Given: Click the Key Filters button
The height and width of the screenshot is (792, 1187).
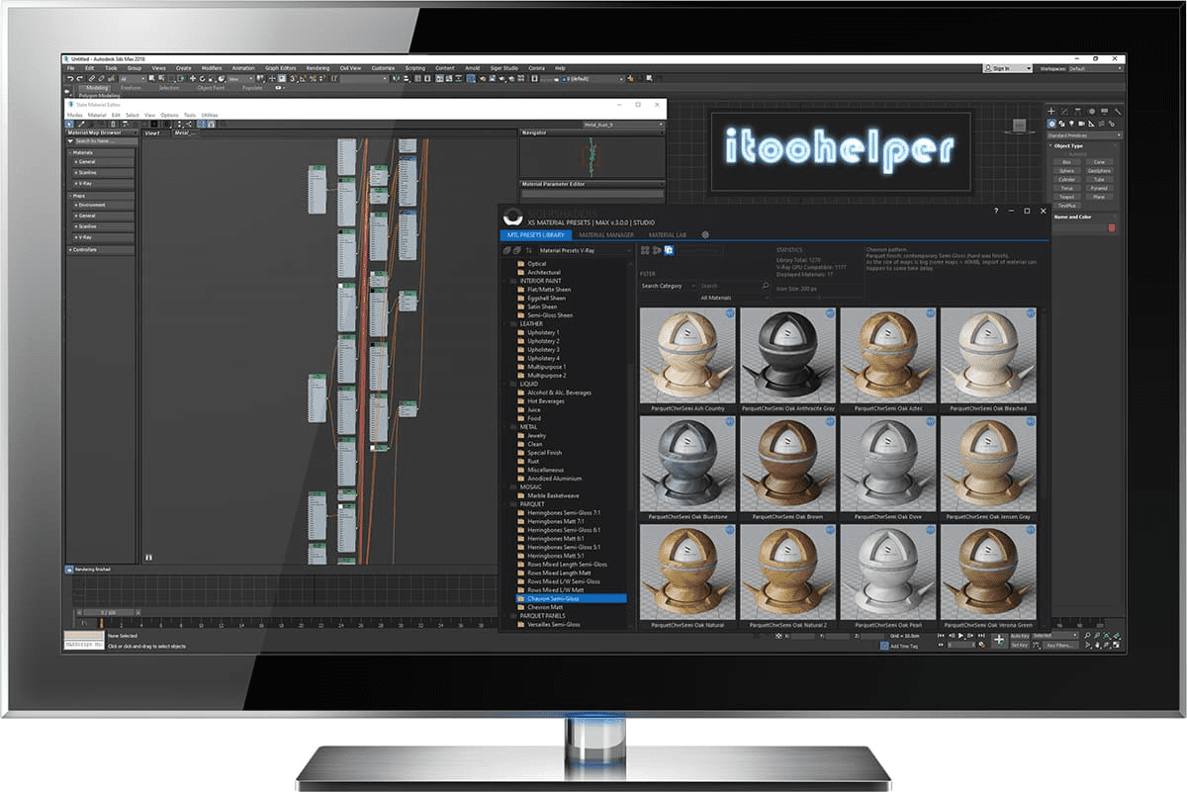Looking at the screenshot, I should coord(1060,645).
